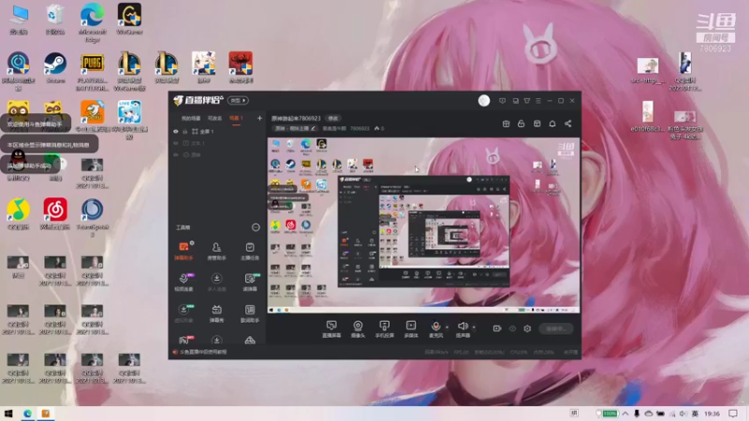The width and height of the screenshot is (749, 421).
Task: Open the 歌词助手 tool
Action: (x=250, y=313)
